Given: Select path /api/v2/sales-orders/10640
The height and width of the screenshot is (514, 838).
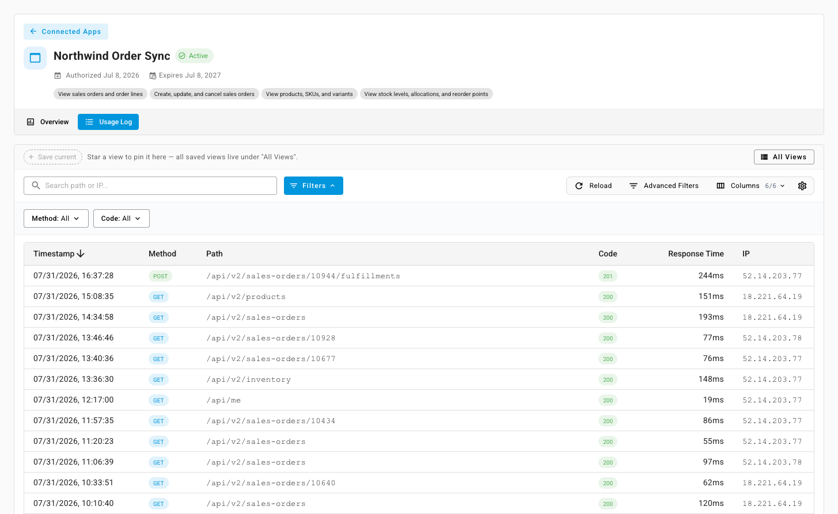Looking at the screenshot, I should tap(271, 483).
